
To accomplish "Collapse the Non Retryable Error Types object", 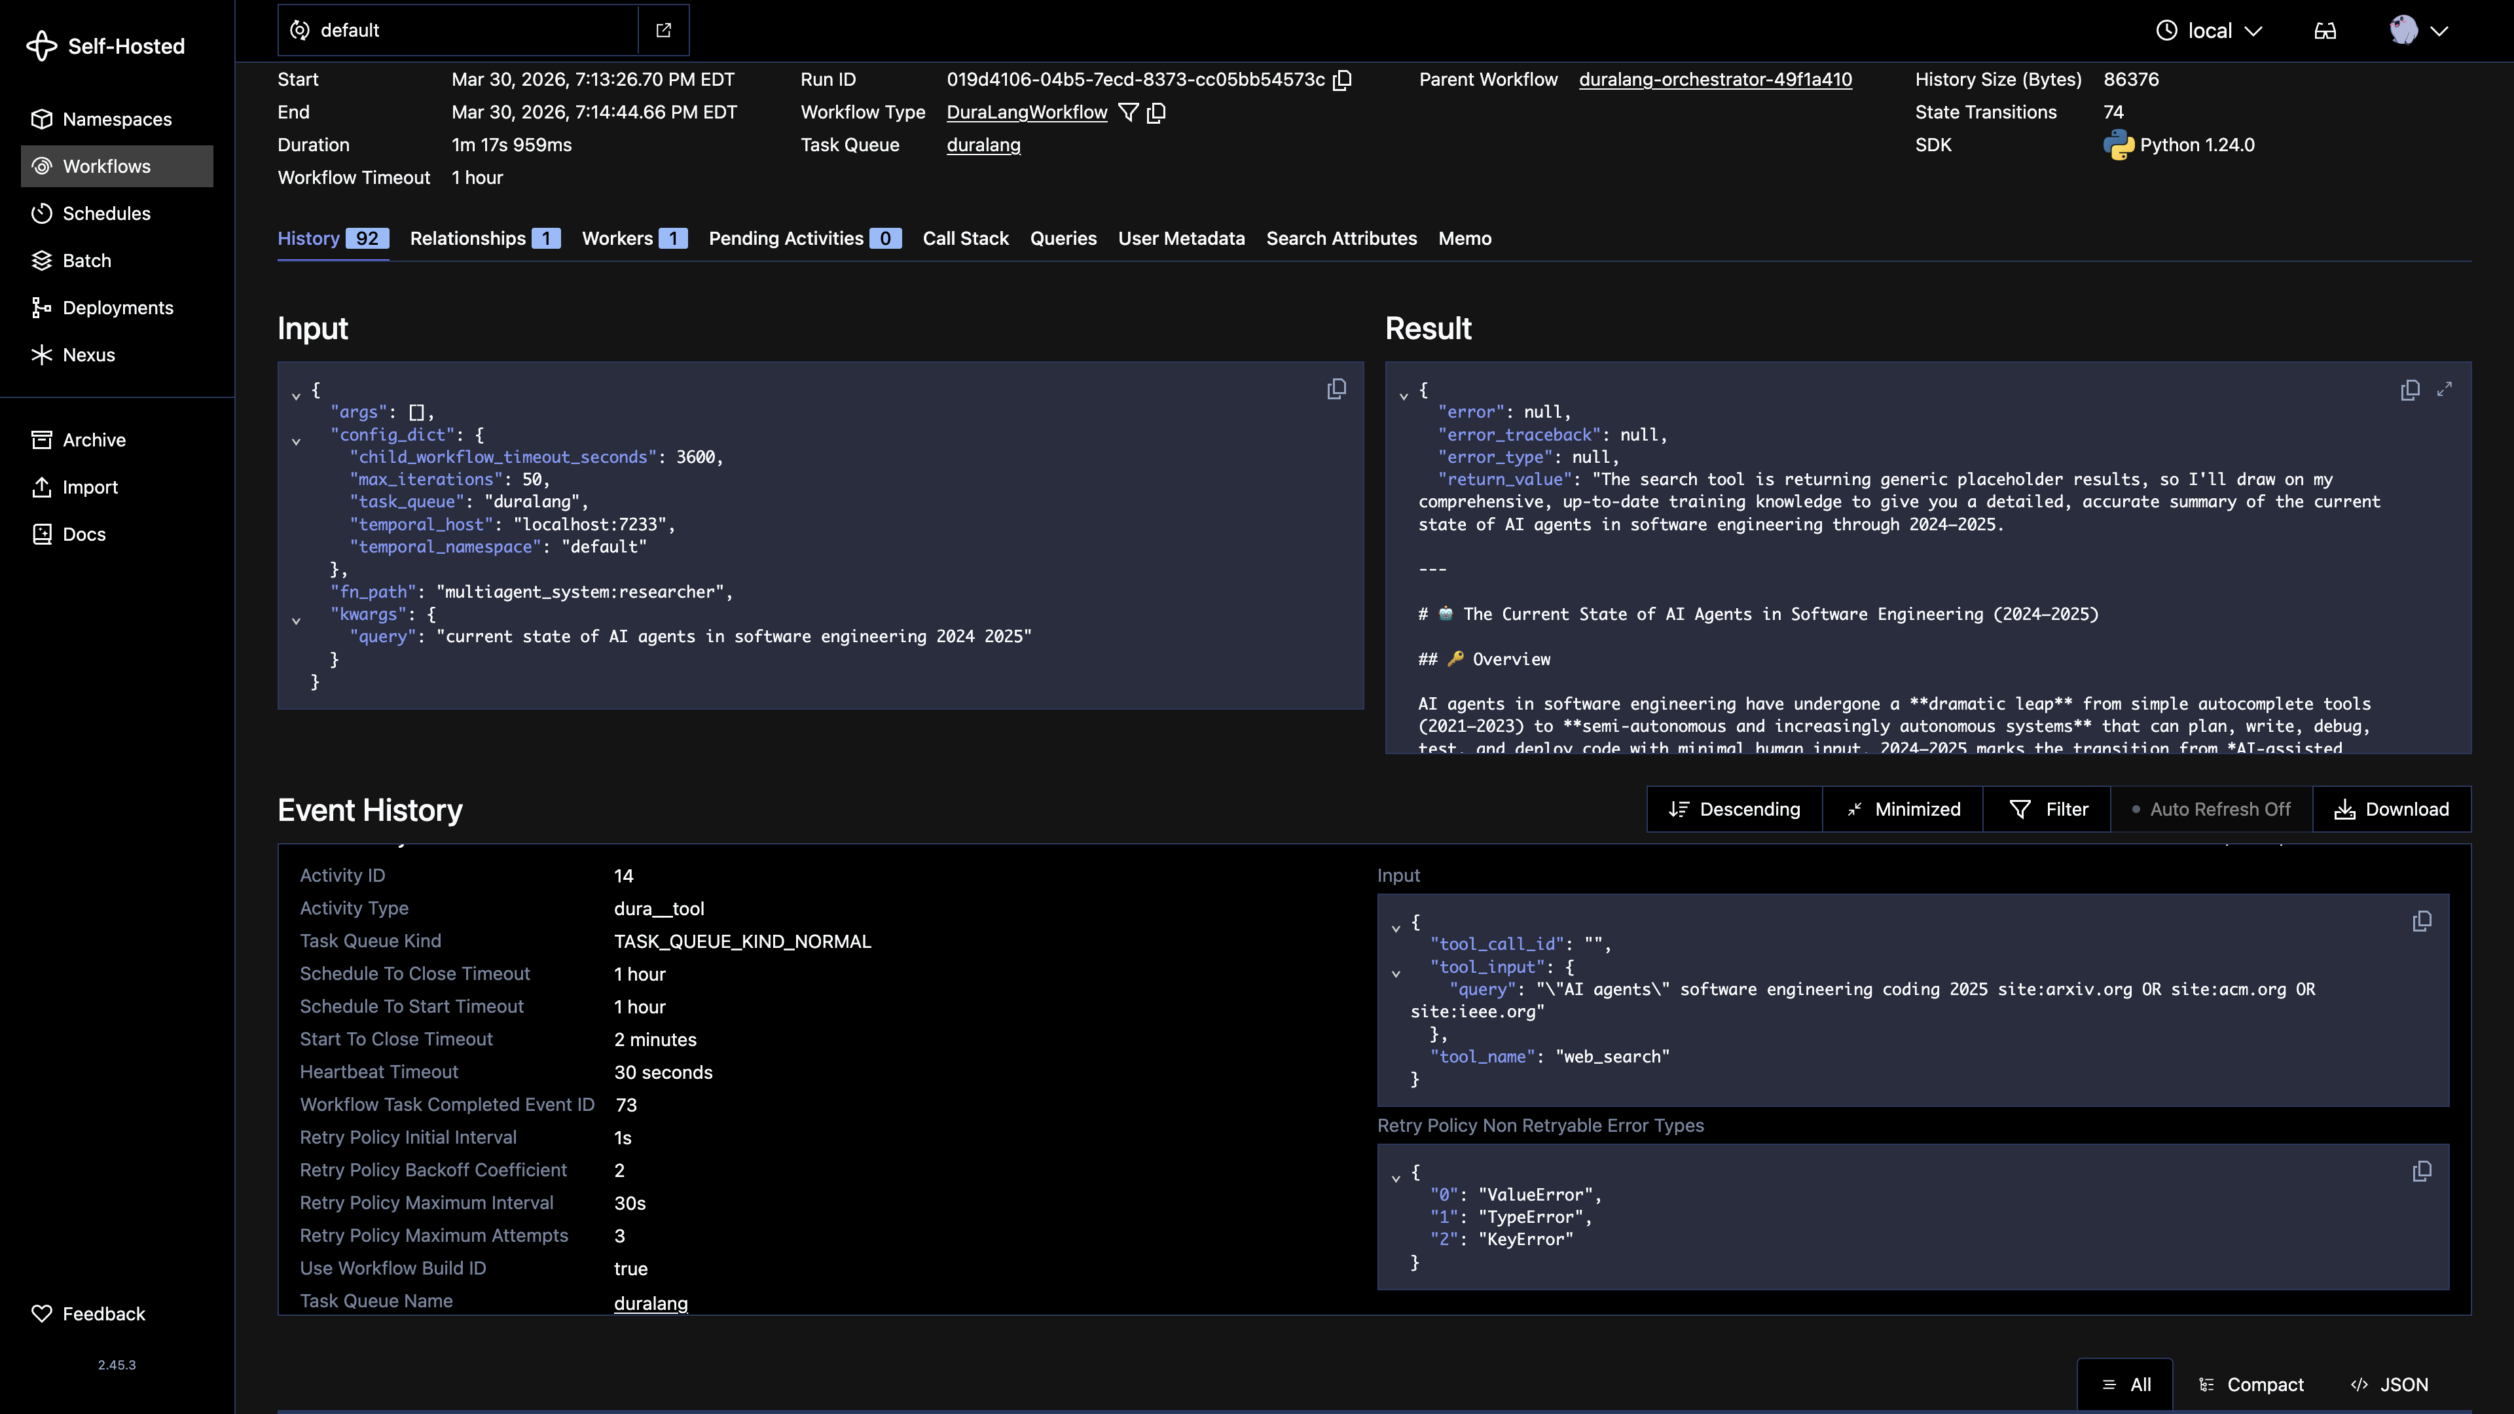I will pos(1396,1178).
